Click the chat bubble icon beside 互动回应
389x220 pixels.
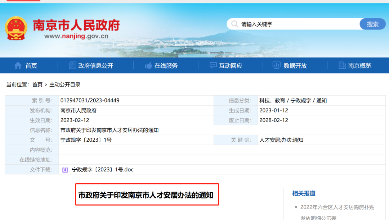[213, 65]
